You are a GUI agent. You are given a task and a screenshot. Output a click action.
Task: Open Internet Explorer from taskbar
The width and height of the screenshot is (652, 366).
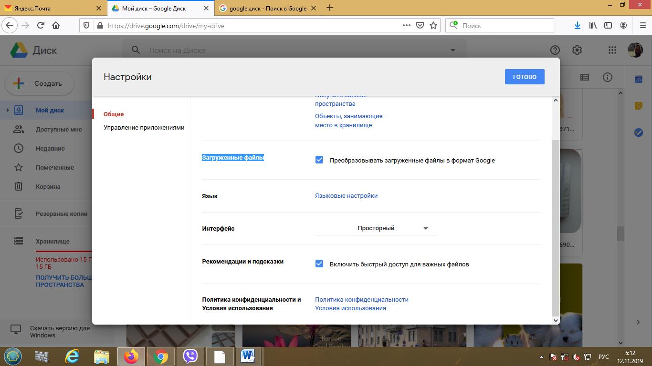[72, 356]
